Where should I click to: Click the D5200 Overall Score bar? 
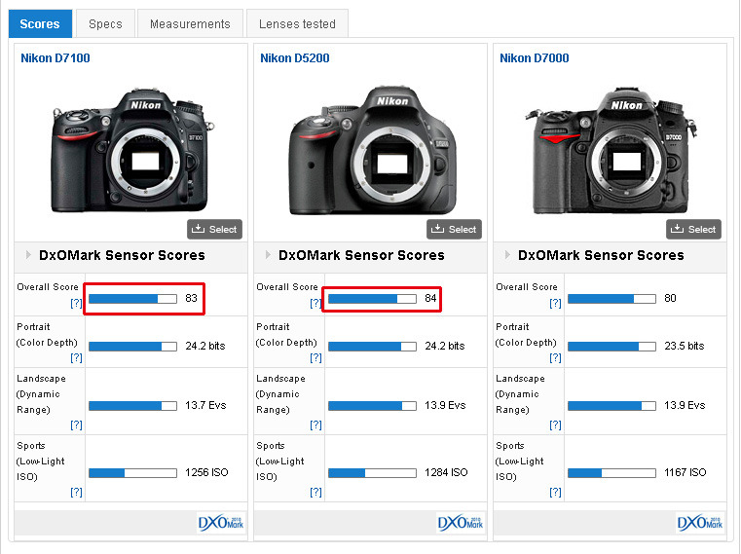point(372,299)
